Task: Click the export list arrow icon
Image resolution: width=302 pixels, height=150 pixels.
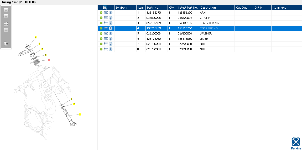Action: pyautogui.click(x=6, y=44)
